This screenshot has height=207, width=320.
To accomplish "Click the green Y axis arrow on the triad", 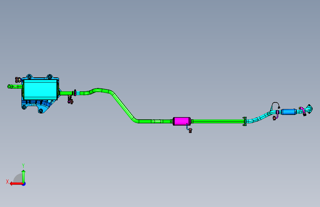I will pyautogui.click(x=24, y=176).
